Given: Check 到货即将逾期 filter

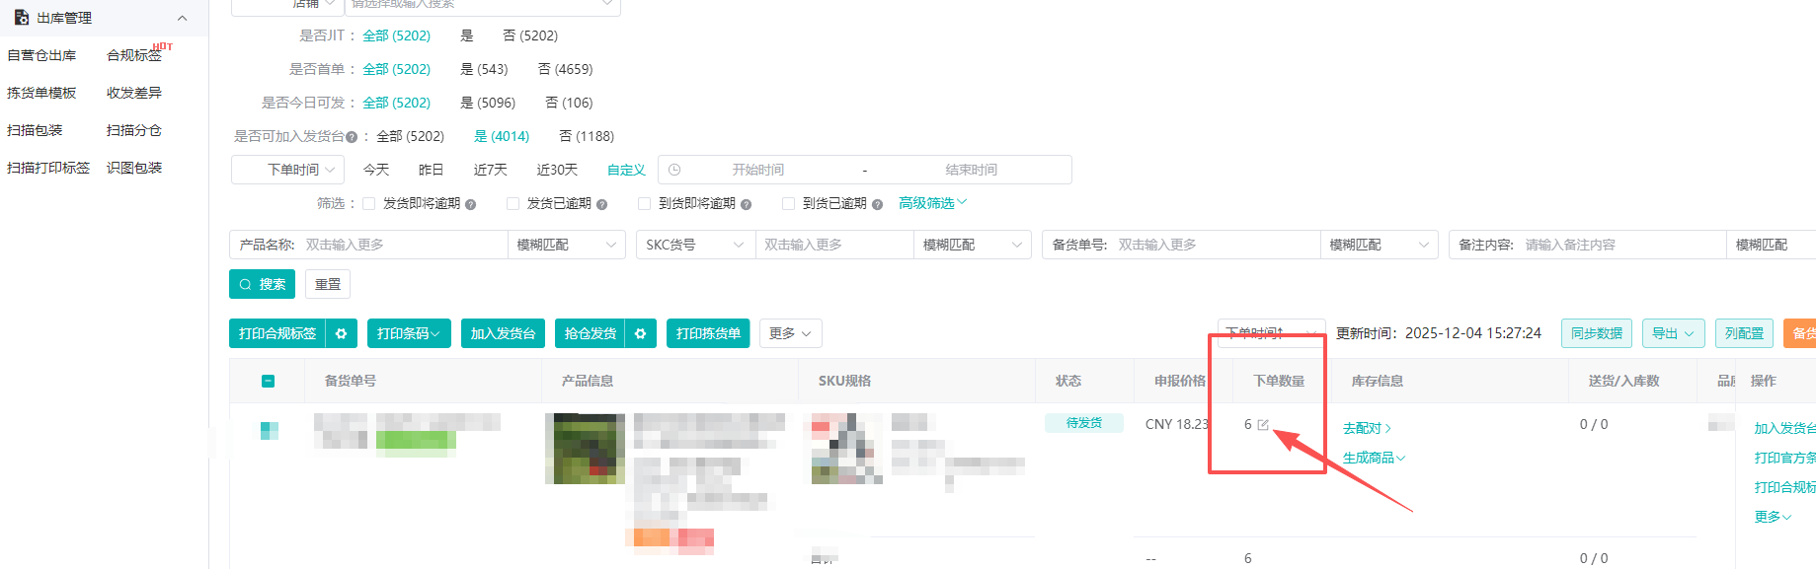Looking at the screenshot, I should point(645,203).
